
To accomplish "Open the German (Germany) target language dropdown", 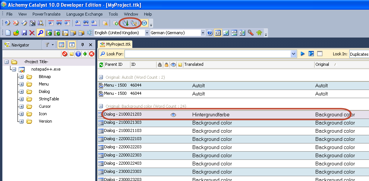I will pos(203,33).
